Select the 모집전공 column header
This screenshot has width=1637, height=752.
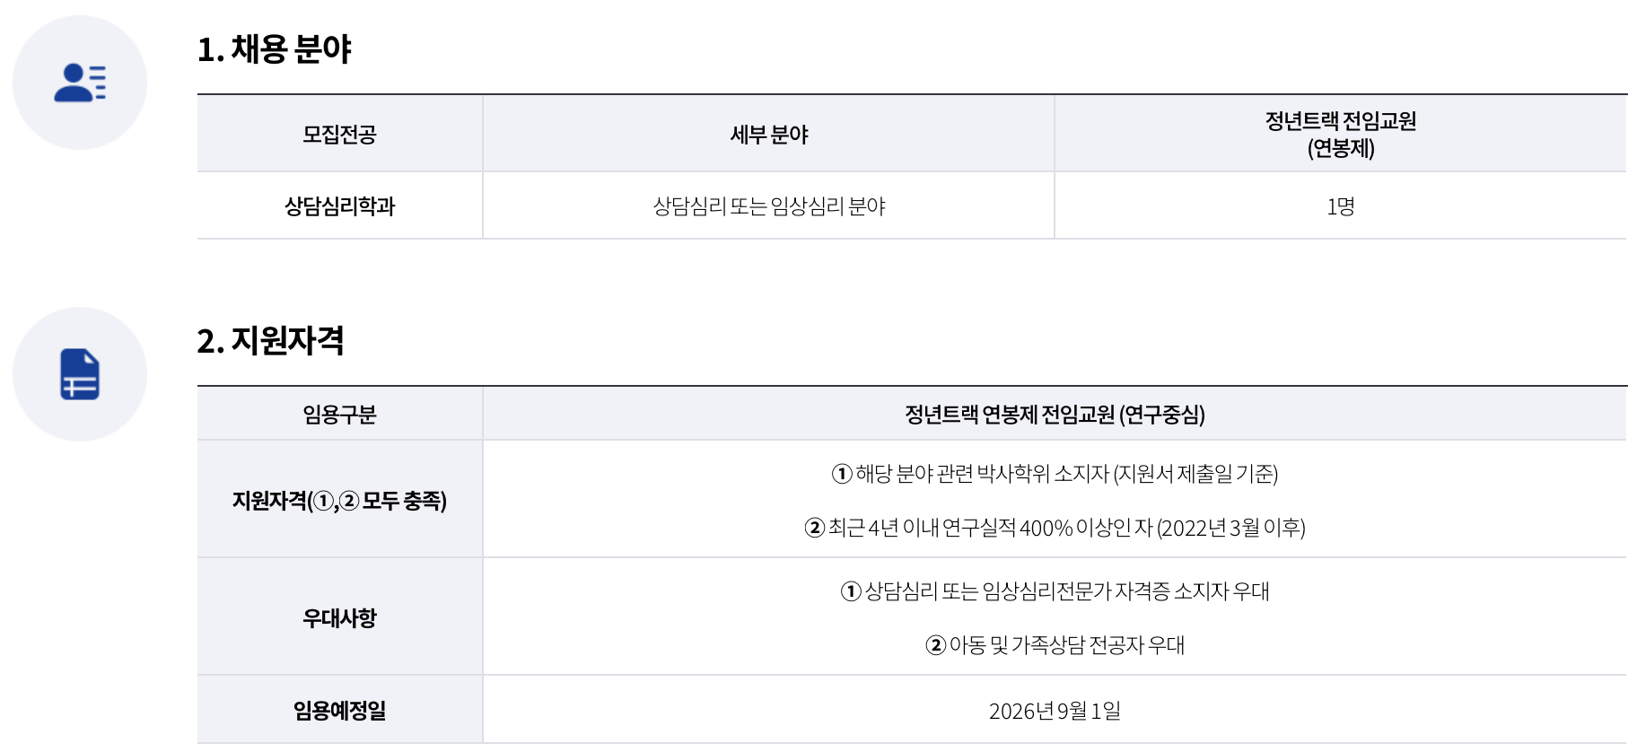click(x=339, y=135)
